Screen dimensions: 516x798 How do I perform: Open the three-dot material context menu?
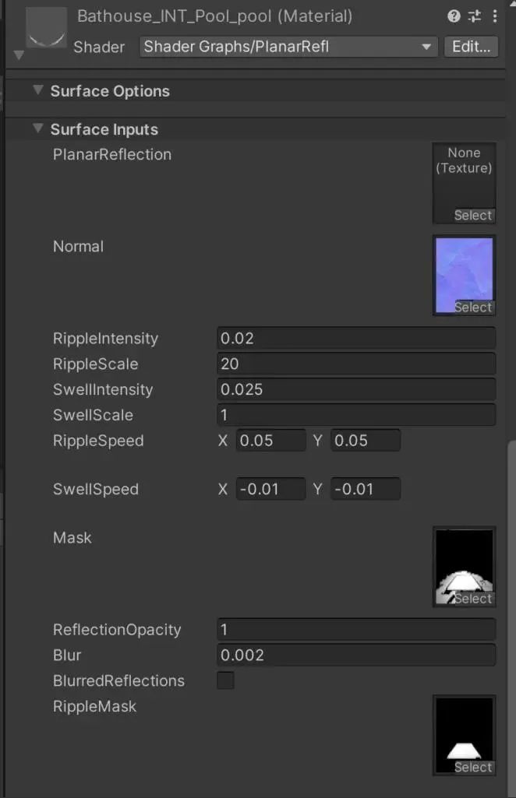(495, 16)
